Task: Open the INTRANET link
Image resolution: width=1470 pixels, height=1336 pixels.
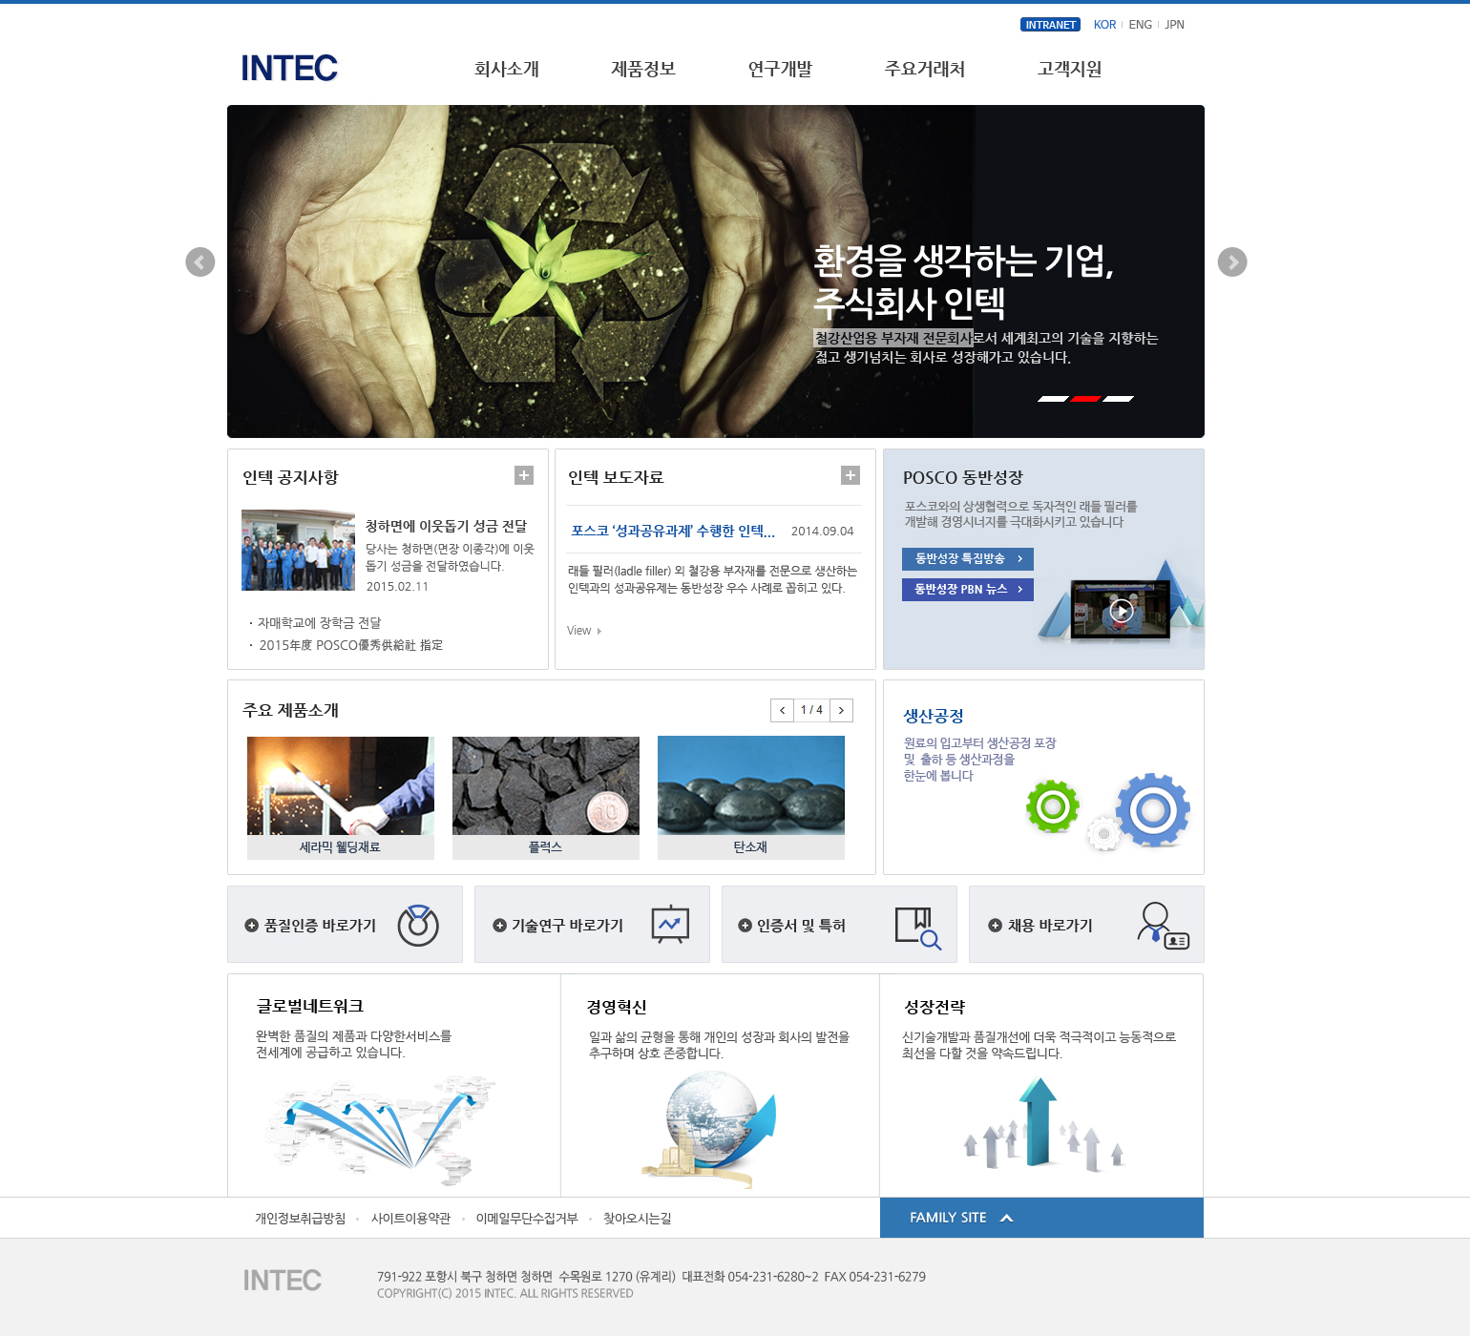Action: click(1050, 25)
